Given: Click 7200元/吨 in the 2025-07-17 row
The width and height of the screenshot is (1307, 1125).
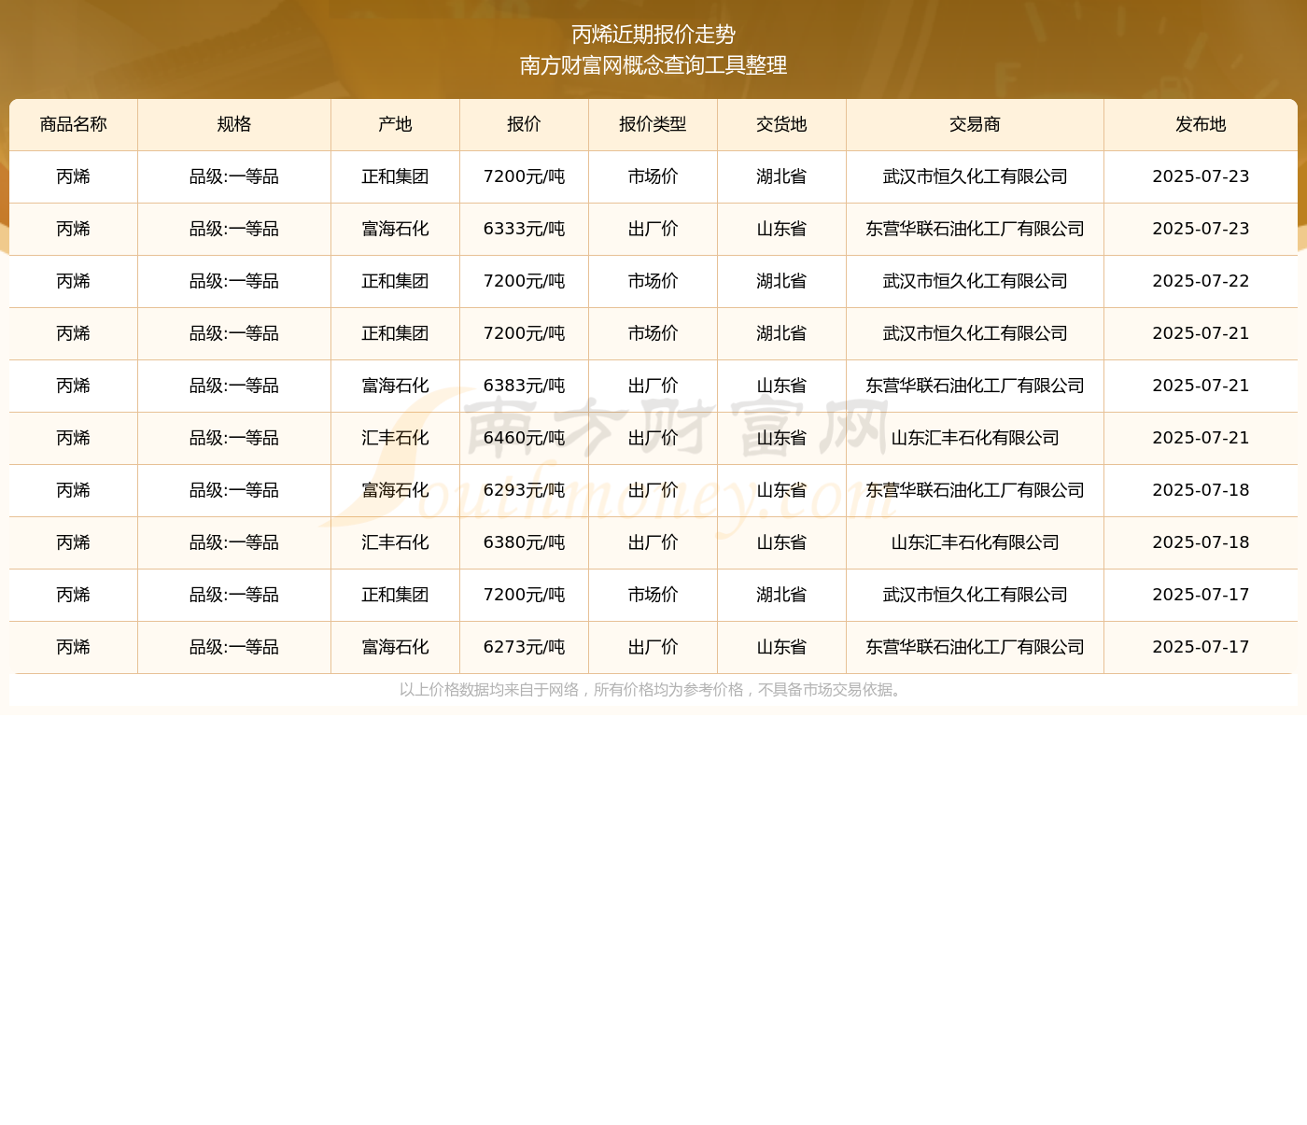Looking at the screenshot, I should (x=524, y=595).
